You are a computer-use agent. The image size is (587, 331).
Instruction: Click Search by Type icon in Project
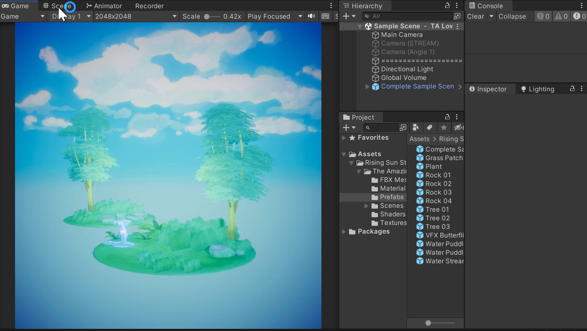click(x=416, y=128)
